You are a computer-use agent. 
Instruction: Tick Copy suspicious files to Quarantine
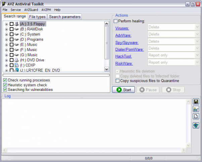117,81
